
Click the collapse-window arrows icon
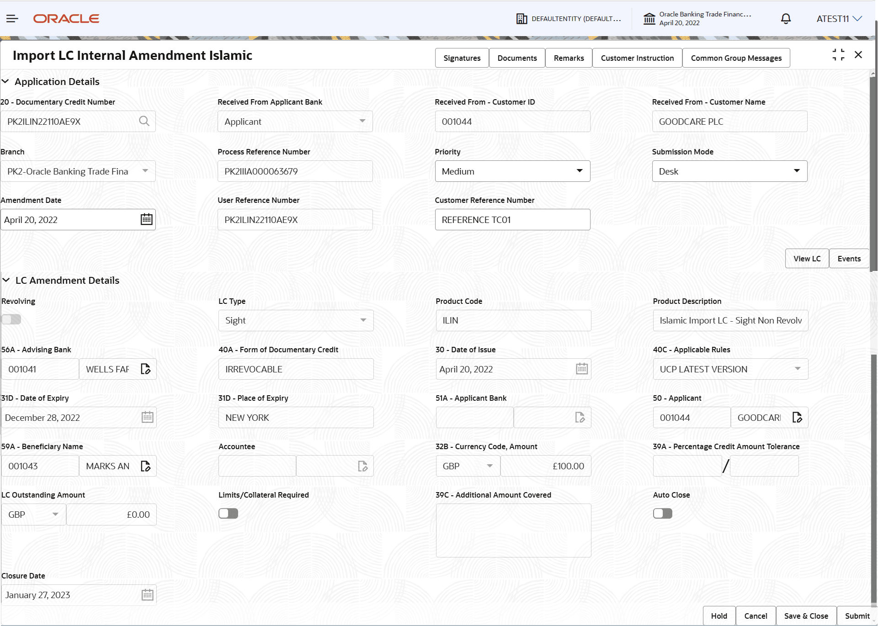point(838,55)
